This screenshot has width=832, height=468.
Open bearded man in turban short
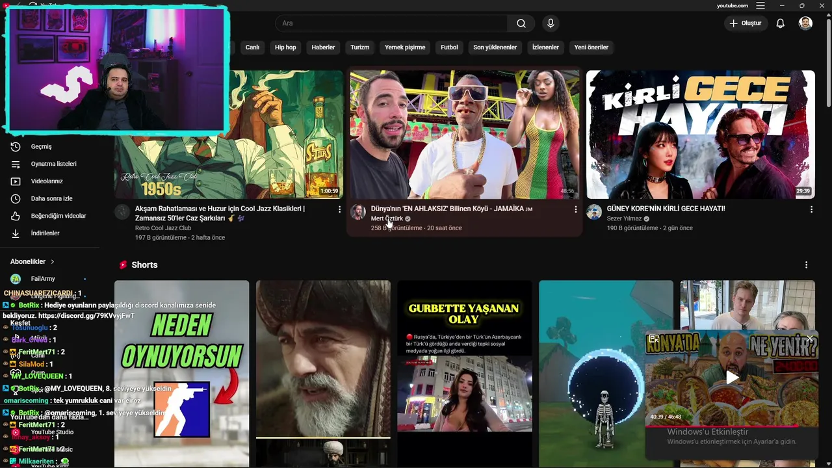pyautogui.click(x=323, y=374)
